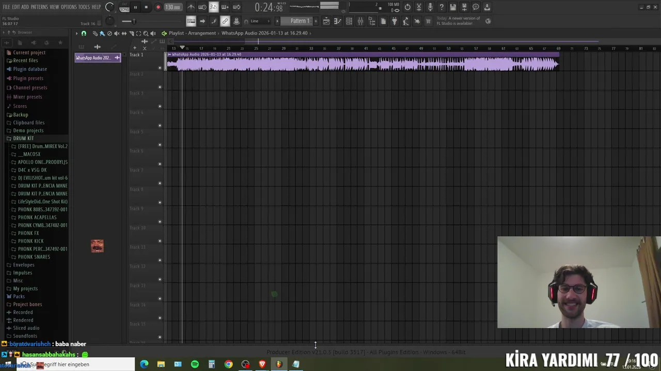Toggle the metronome icon
This screenshot has width=661, height=371.
click(191, 7)
